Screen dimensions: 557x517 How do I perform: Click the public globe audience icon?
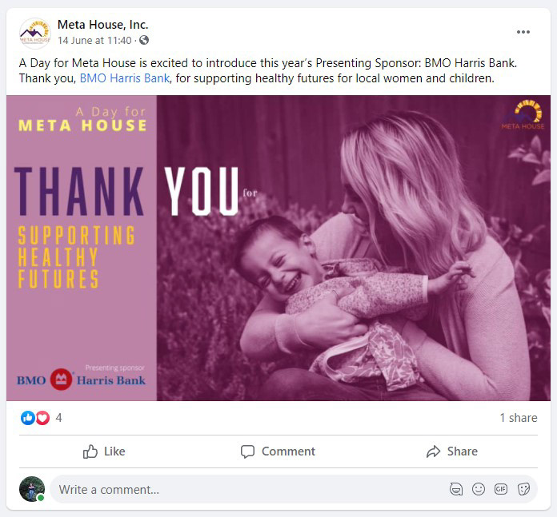pyautogui.click(x=144, y=40)
